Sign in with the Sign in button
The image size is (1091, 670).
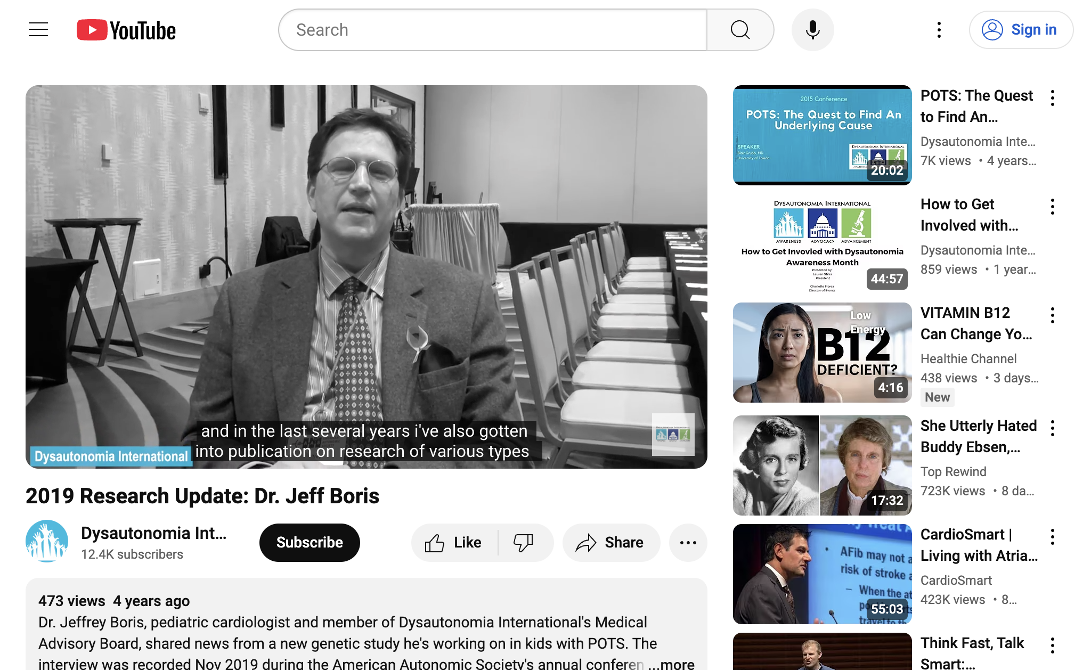tap(1021, 30)
